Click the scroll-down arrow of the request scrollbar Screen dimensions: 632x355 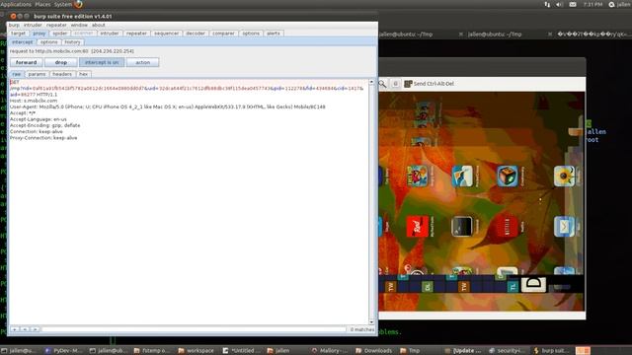point(371,322)
